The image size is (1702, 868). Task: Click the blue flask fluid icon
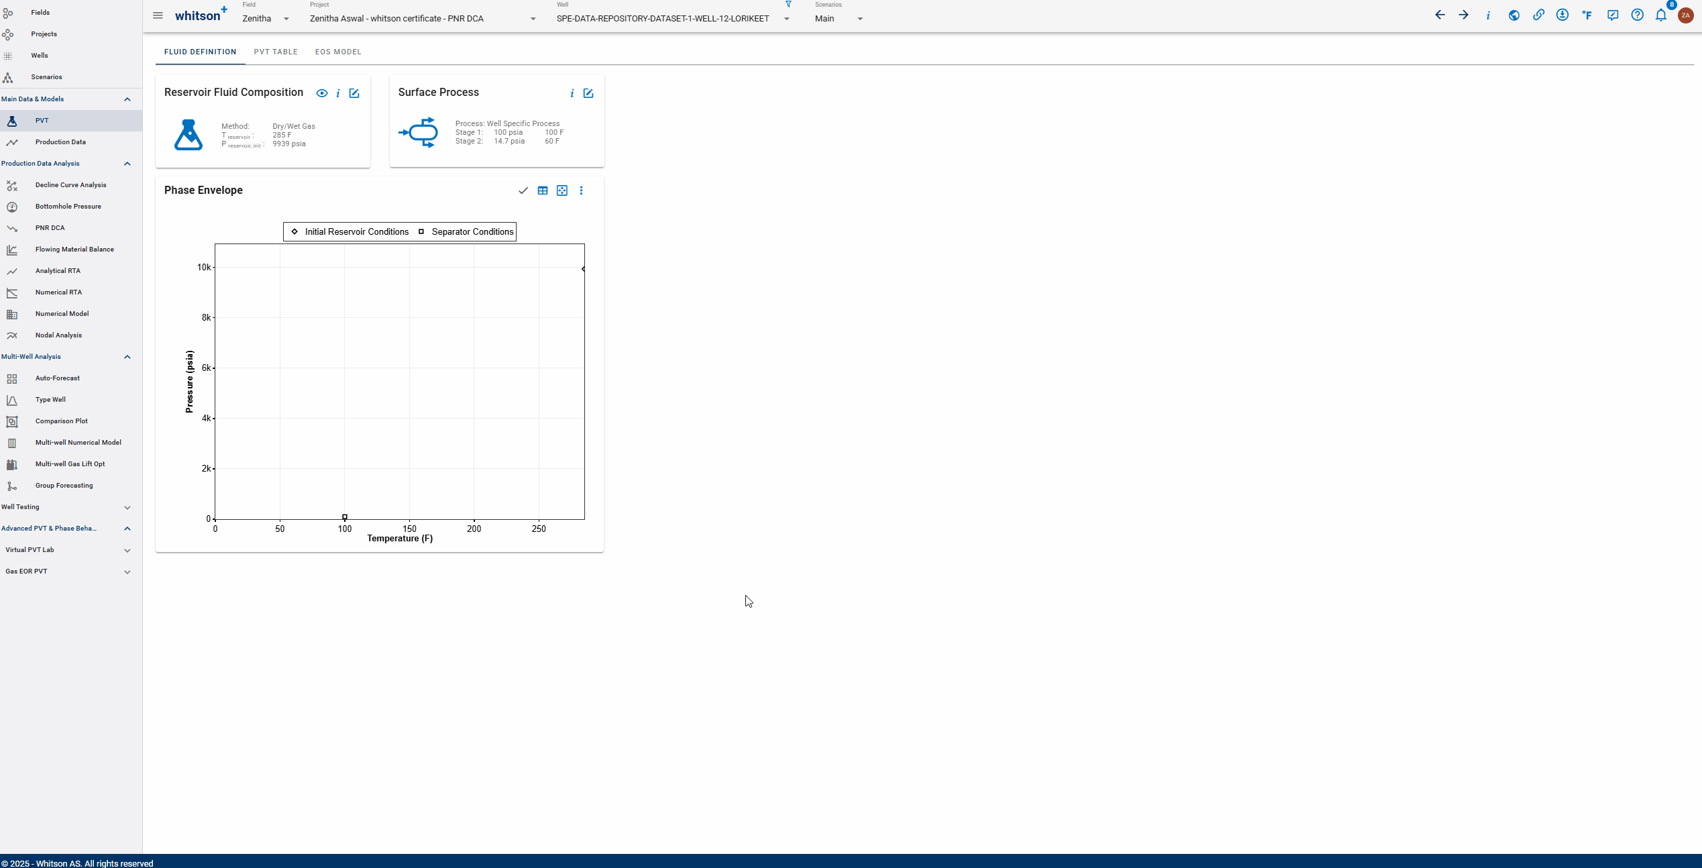[189, 135]
